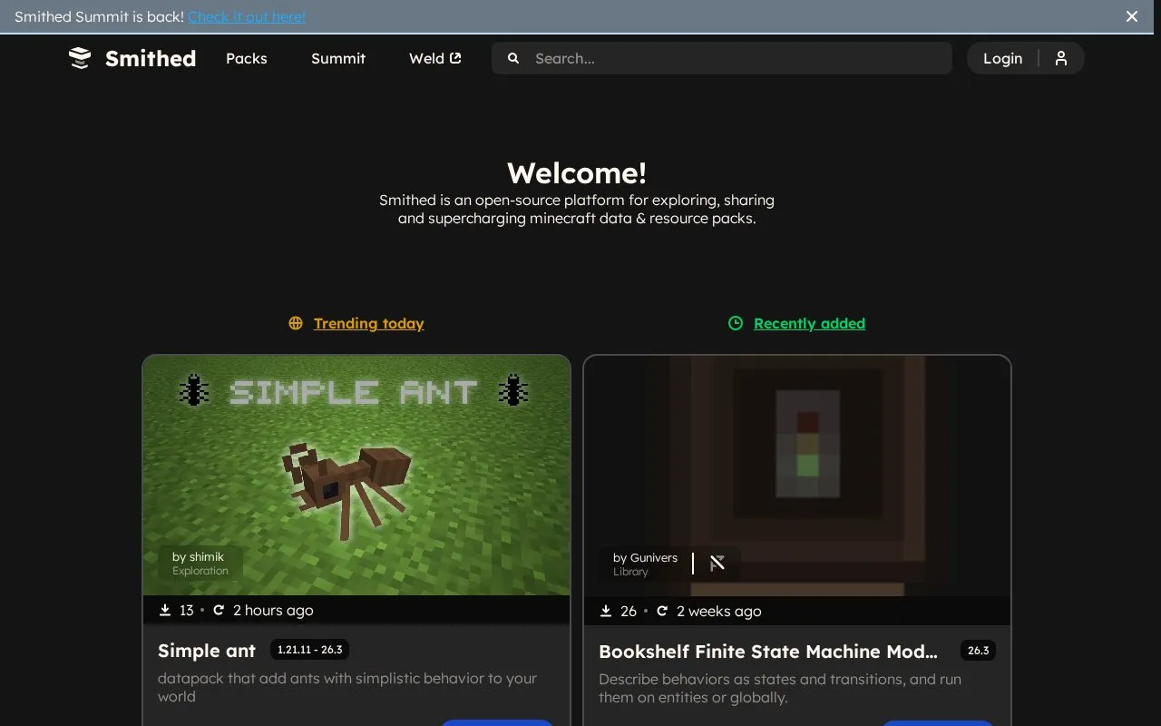The height and width of the screenshot is (726, 1161).
Task: Click the globe icon beside Trending today
Action: point(296,323)
